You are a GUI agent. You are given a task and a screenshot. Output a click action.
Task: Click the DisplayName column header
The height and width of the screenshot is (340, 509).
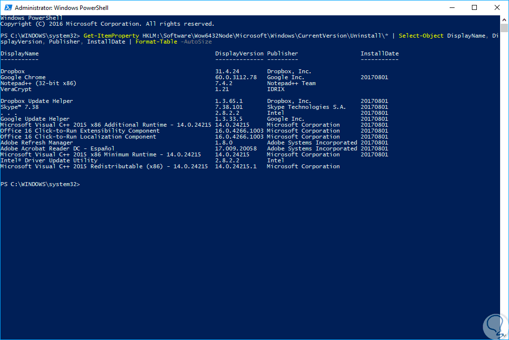[19, 53]
